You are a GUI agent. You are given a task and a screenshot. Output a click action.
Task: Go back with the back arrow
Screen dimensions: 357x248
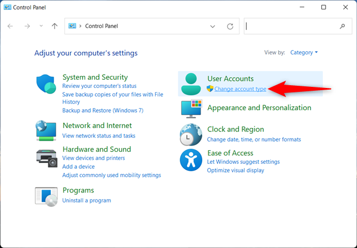coord(10,26)
